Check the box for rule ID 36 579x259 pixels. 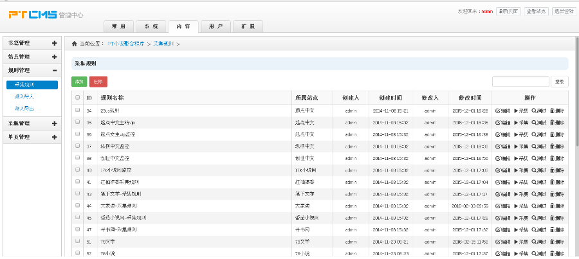pyautogui.click(x=78, y=134)
